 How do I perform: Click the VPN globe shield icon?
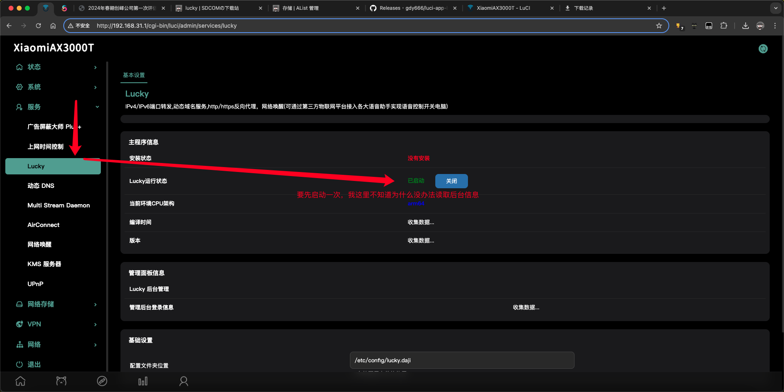[x=19, y=324]
